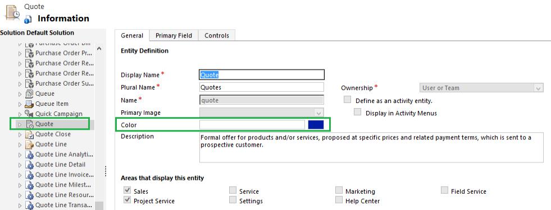The height and width of the screenshot is (210, 551).
Task: Open the Controls tab
Action: [x=216, y=35]
